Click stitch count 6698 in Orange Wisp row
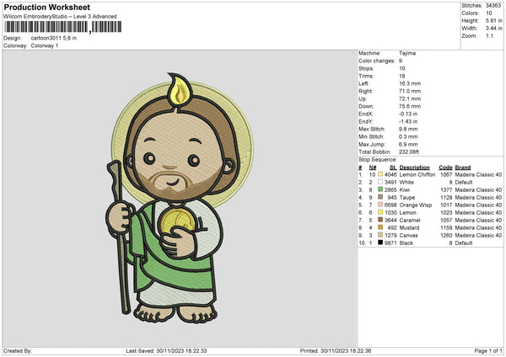This screenshot has width=506, height=357. click(390, 205)
